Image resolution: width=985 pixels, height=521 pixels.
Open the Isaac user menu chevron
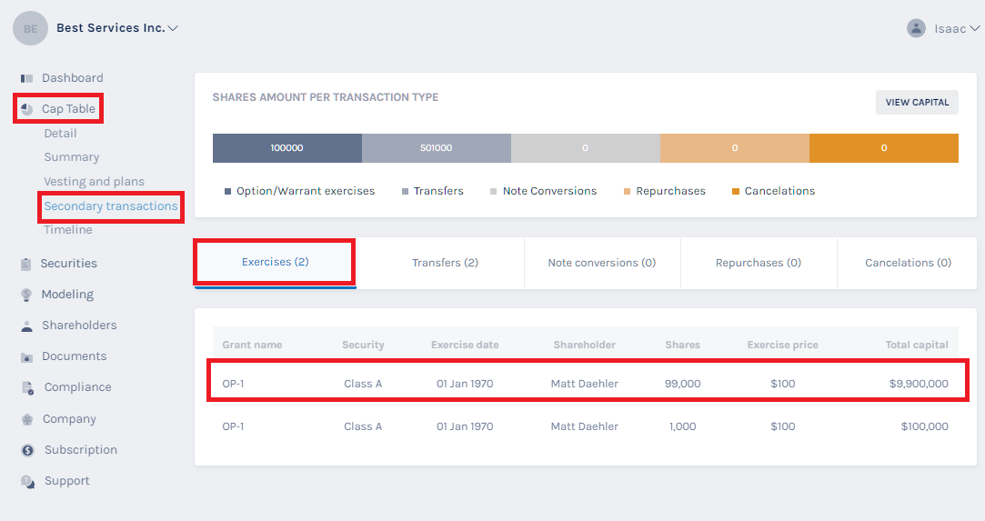[974, 28]
